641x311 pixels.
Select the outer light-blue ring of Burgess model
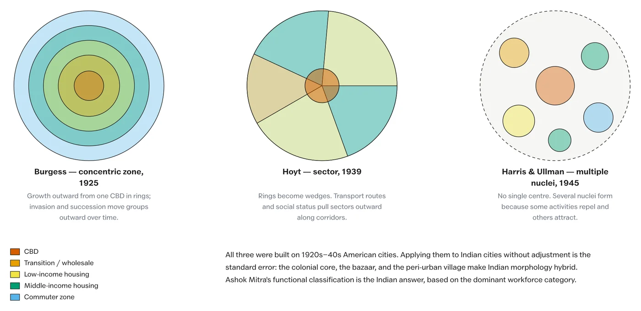(x=89, y=17)
